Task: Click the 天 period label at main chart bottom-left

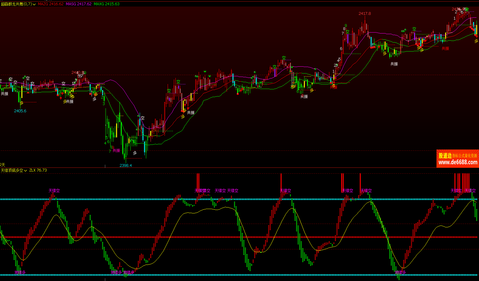Action: [x=3, y=165]
